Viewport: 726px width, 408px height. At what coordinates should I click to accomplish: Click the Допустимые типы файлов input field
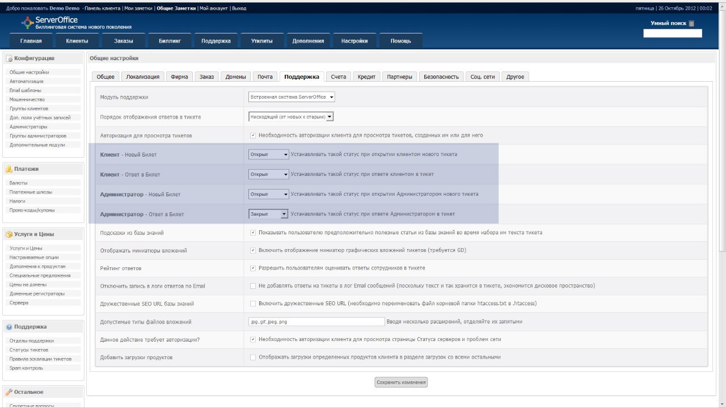(x=316, y=322)
